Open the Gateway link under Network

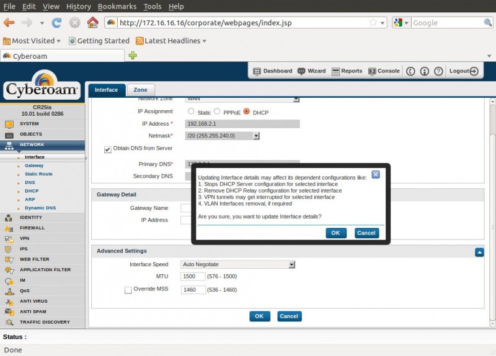[x=34, y=165]
